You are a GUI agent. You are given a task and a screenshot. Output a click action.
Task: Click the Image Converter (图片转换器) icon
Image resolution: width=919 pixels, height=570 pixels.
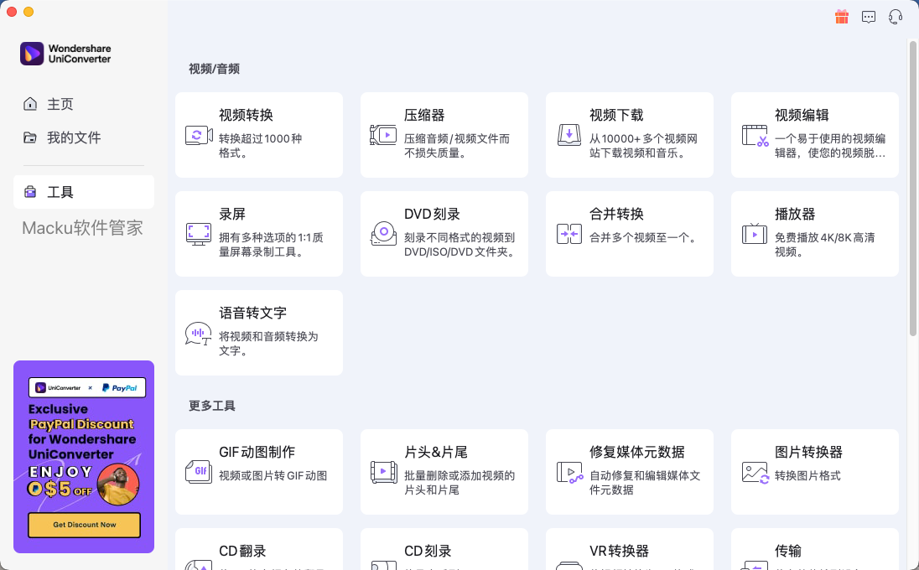pyautogui.click(x=755, y=472)
